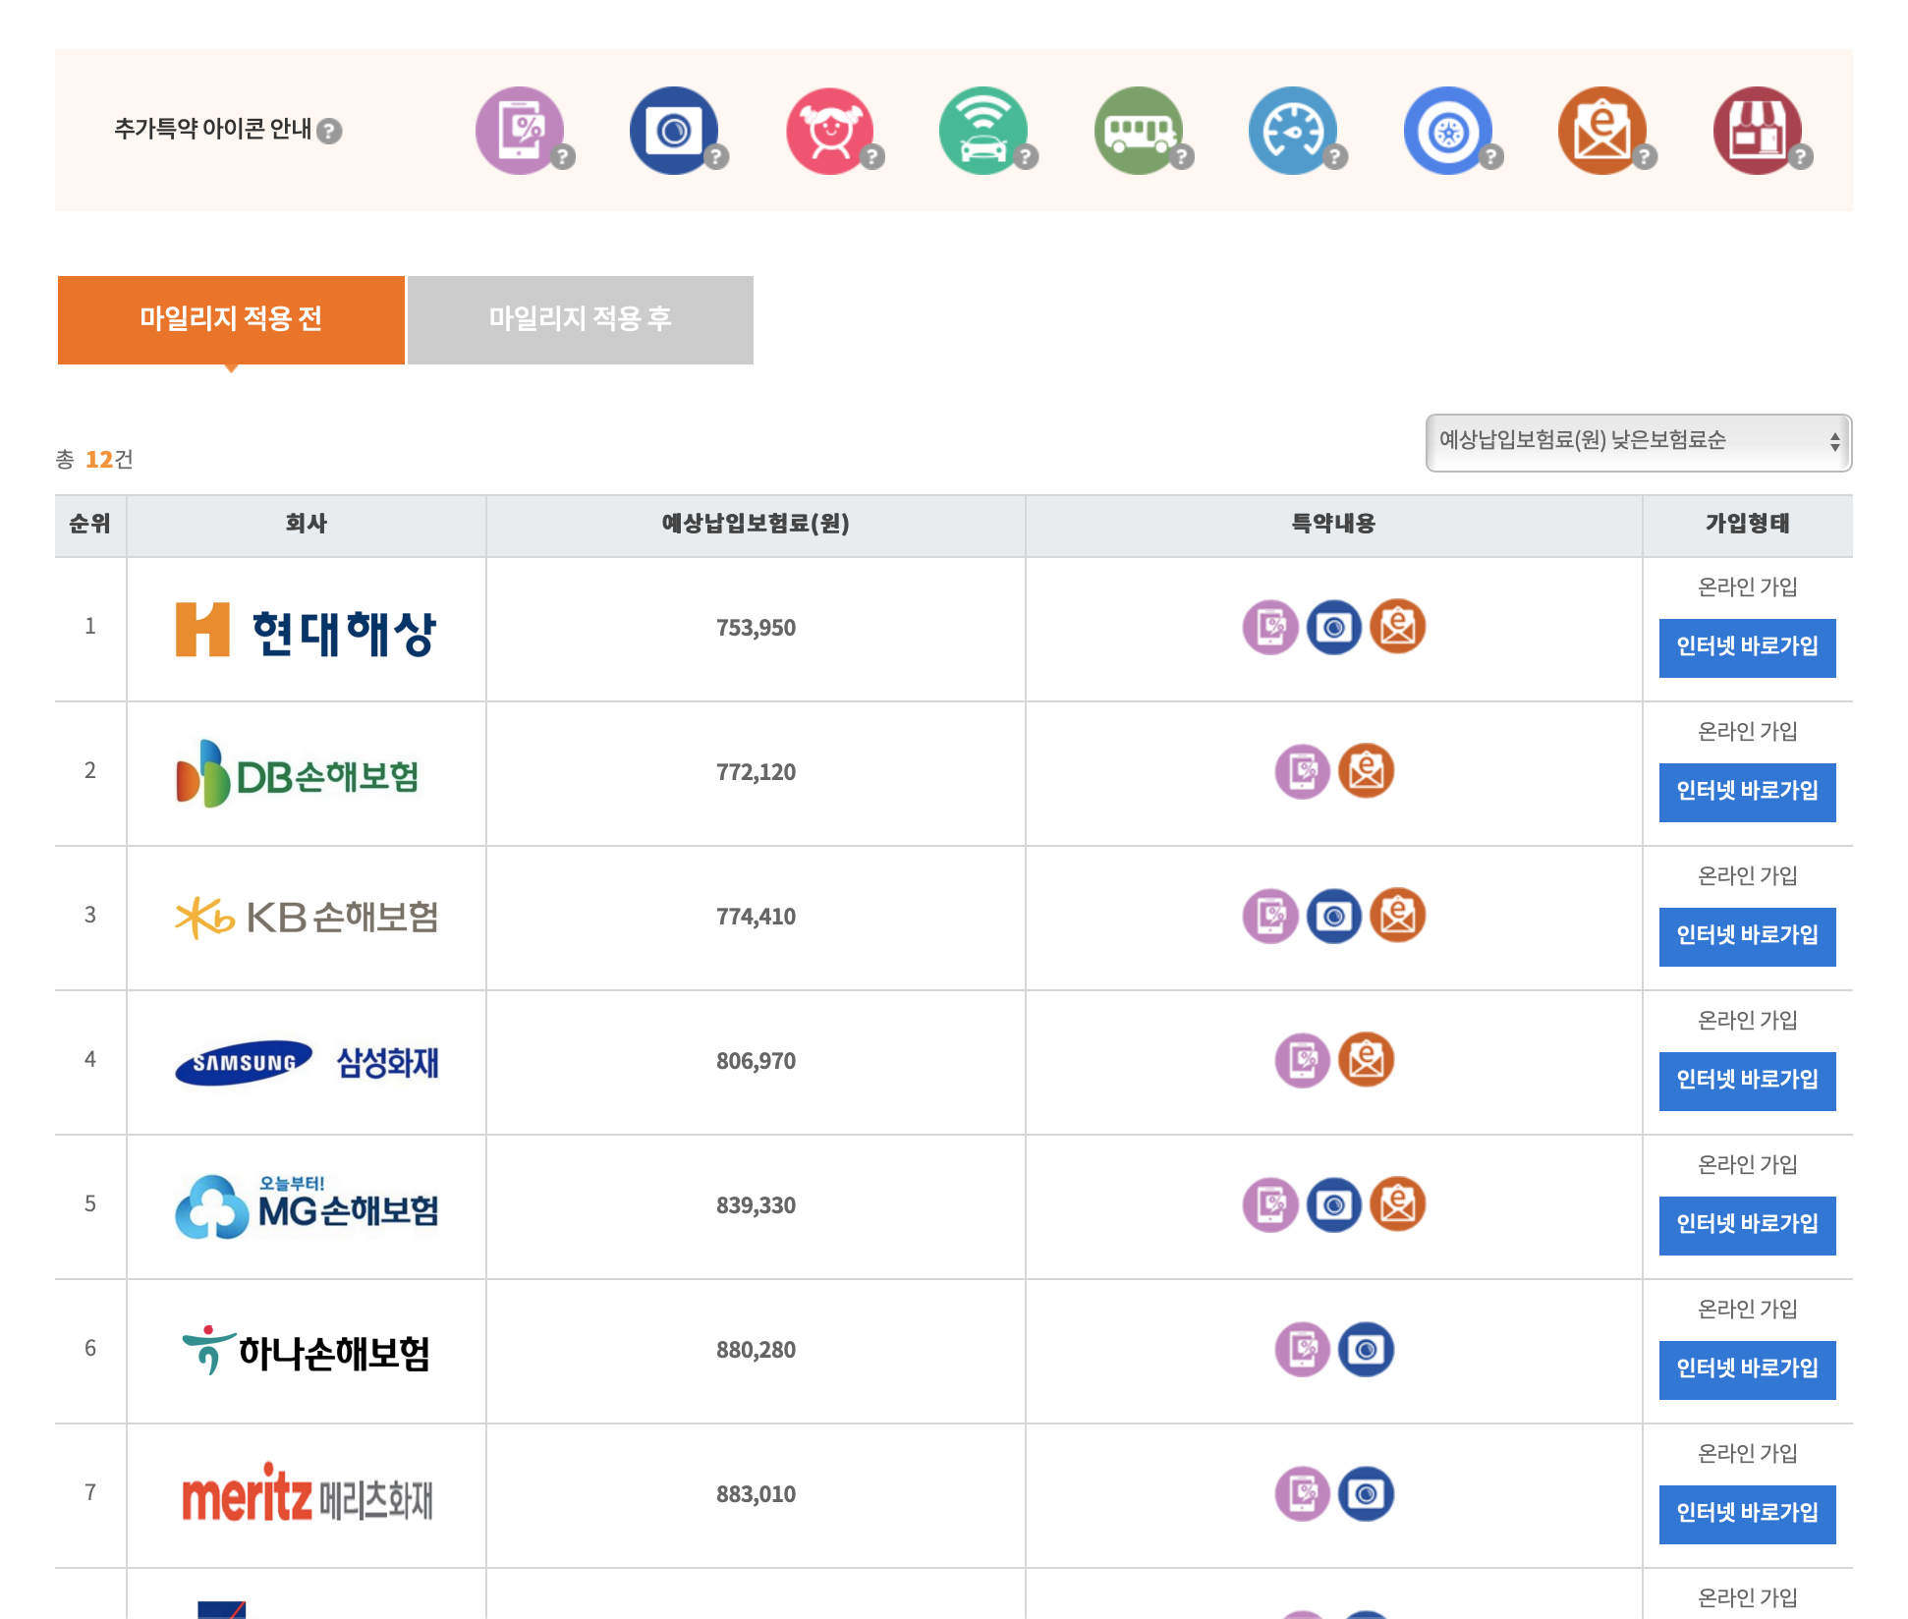Image resolution: width=1908 pixels, height=1619 pixels.
Task: Open the green bus icon in legend
Action: (1139, 131)
